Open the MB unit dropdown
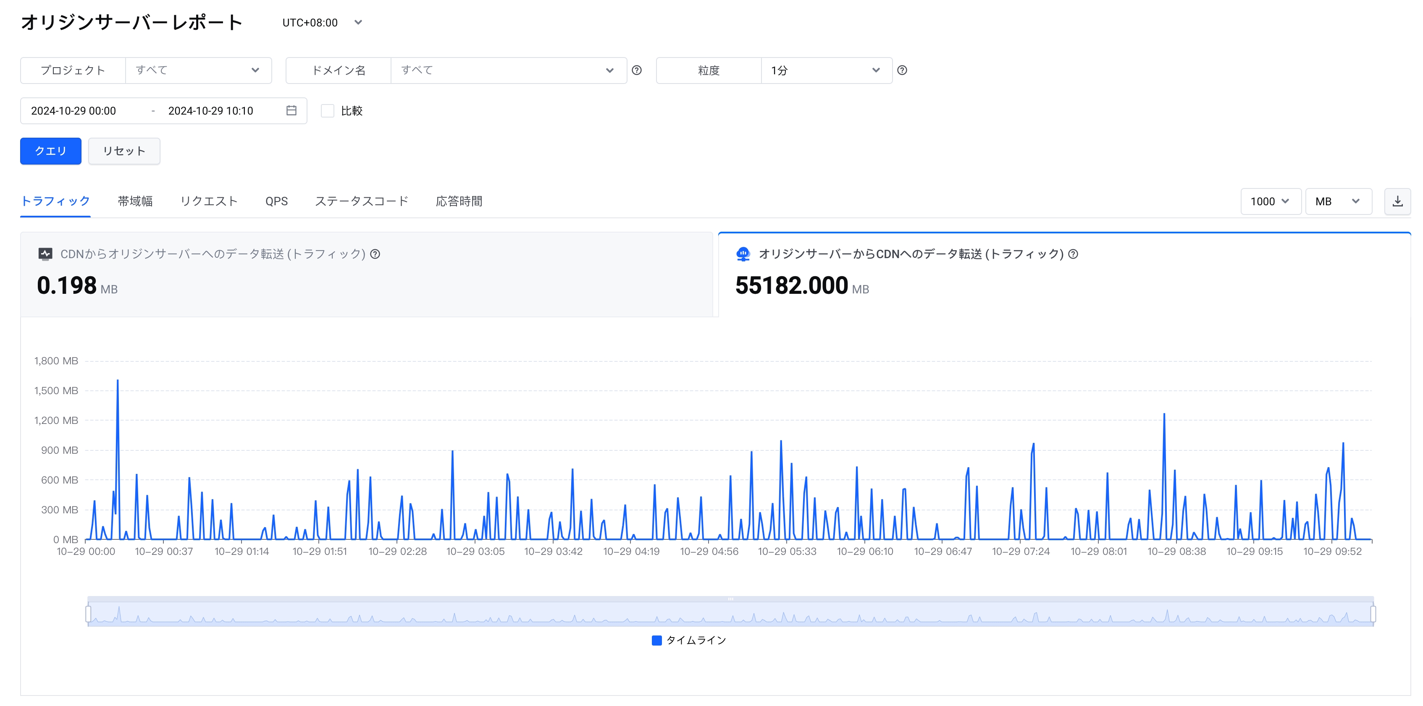This screenshot has height=706, width=1423. (1339, 201)
